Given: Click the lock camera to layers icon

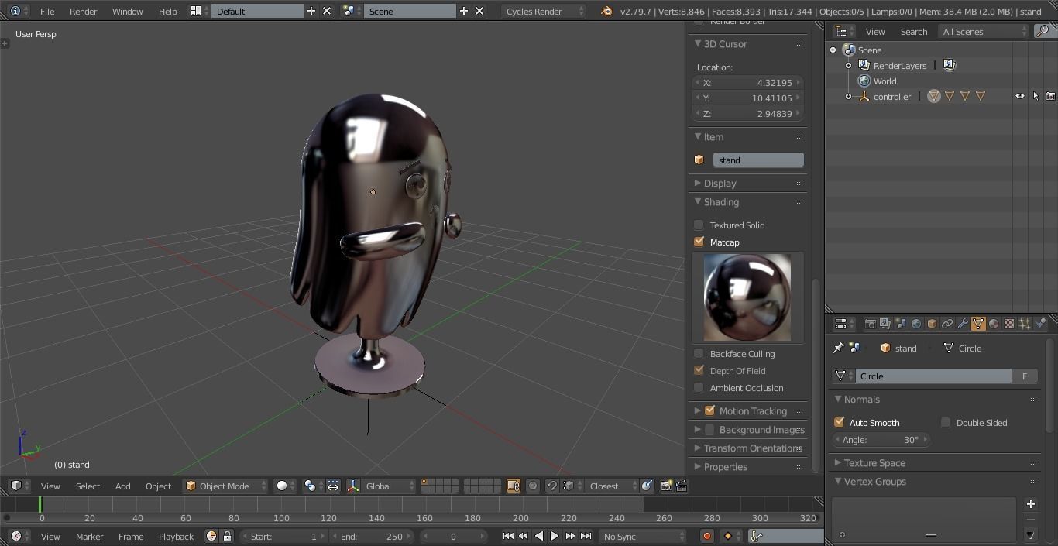Looking at the screenshot, I should pos(514,486).
